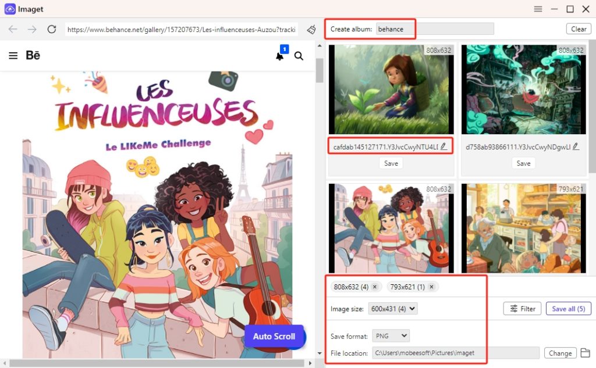Open the Filter options
This screenshot has height=368, width=596.
521,308
